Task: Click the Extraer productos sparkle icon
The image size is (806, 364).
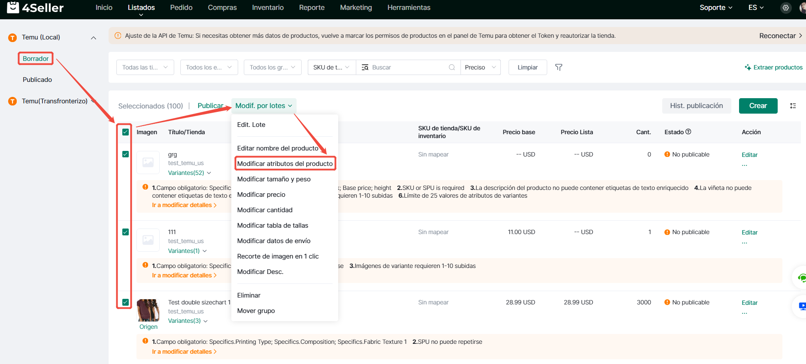Action: point(748,67)
